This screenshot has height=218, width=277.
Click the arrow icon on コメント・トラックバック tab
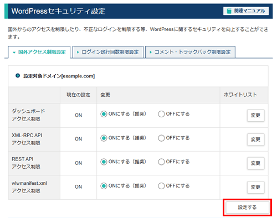point(151,53)
